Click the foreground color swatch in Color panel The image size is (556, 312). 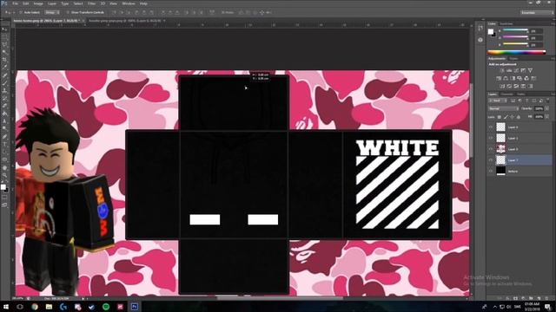(490, 31)
